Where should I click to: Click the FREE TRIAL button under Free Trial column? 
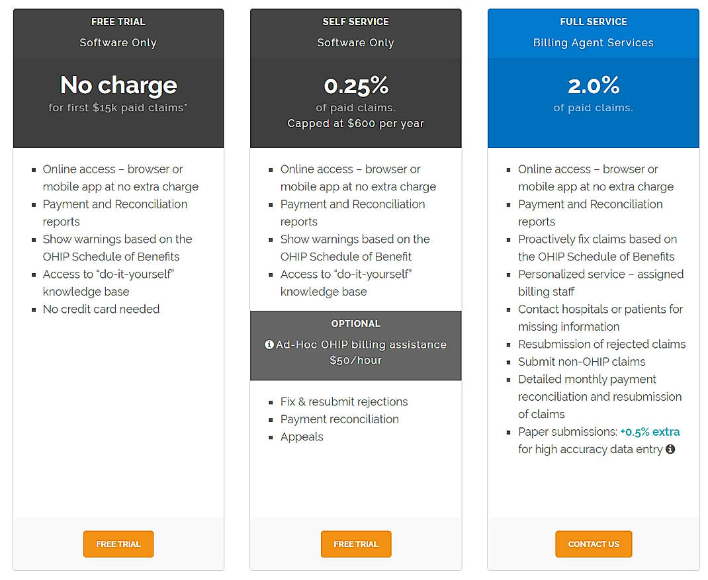118,544
